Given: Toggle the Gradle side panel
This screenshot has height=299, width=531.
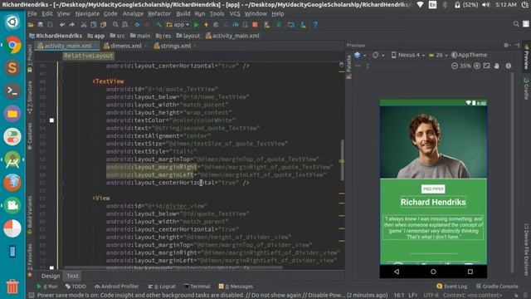Looking at the screenshot, I should click(x=526, y=89).
